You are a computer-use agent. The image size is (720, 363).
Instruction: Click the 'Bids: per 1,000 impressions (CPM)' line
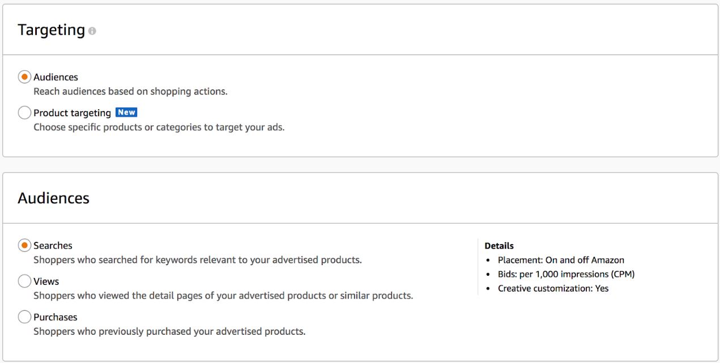tap(566, 274)
